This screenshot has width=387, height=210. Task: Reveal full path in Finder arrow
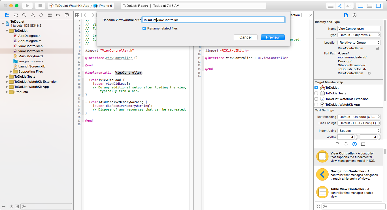[369, 73]
